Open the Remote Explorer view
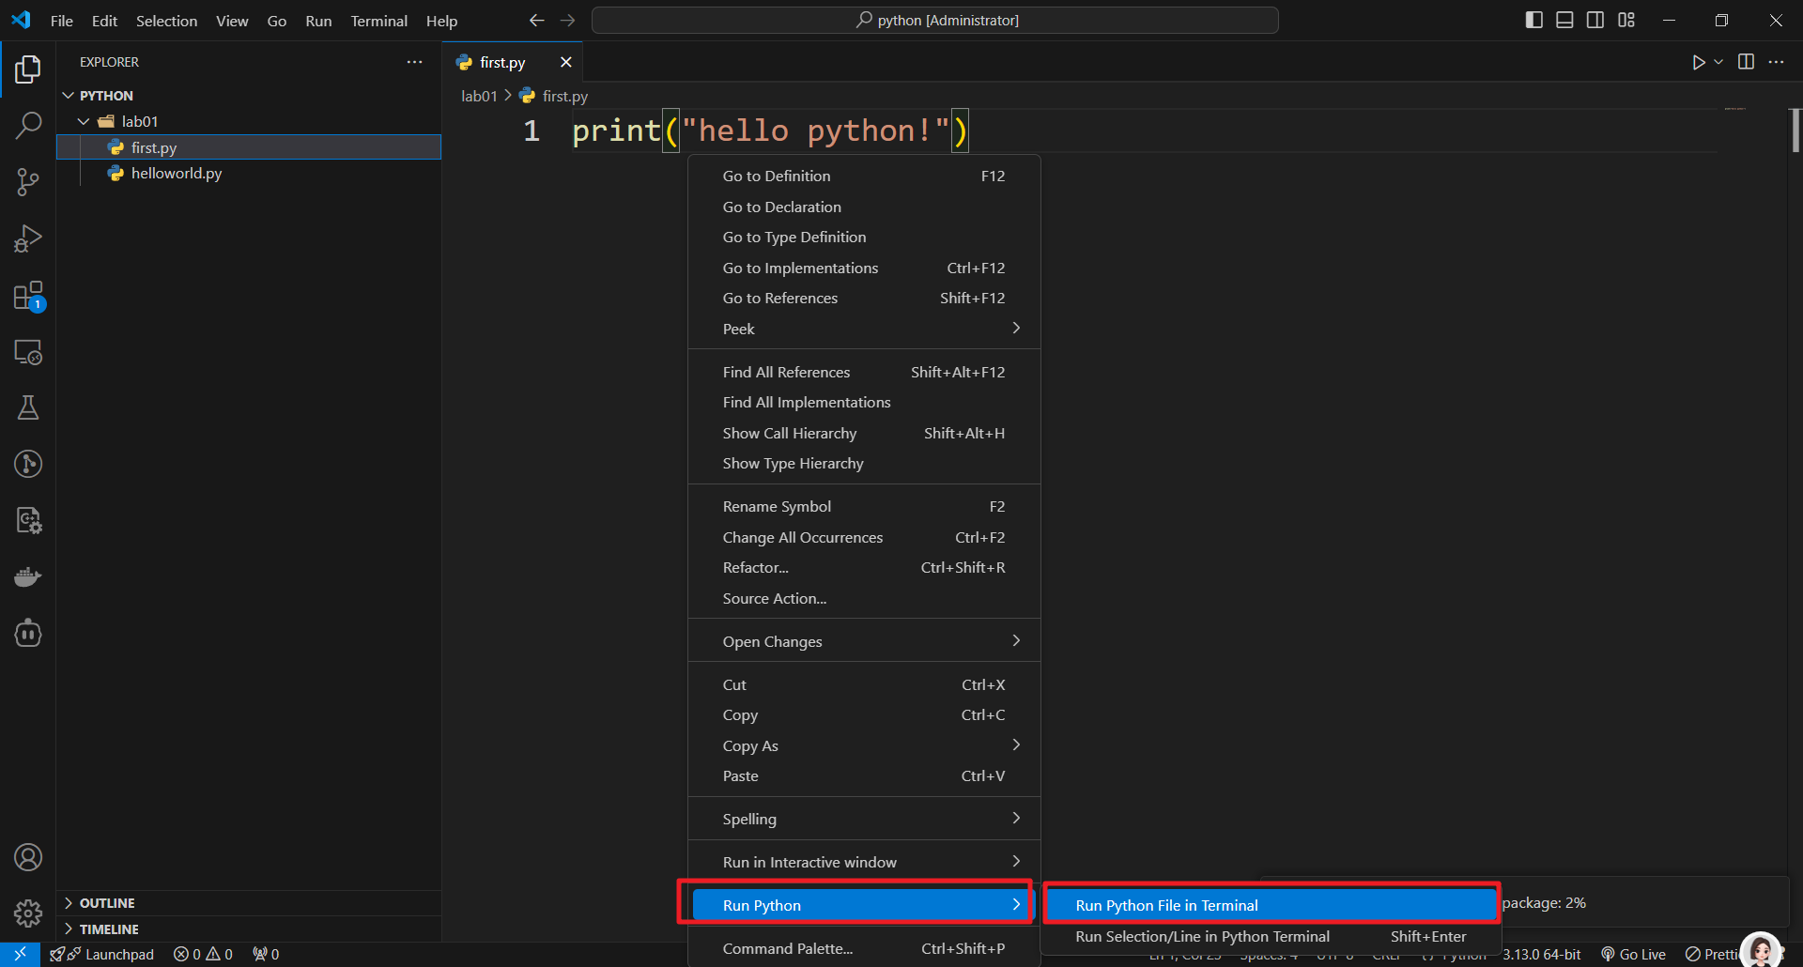Viewport: 1803px width, 967px height. pos(28,352)
